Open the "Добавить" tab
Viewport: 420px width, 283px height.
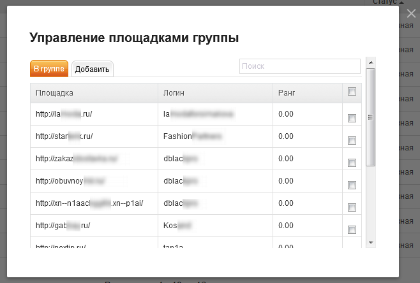pyautogui.click(x=93, y=69)
